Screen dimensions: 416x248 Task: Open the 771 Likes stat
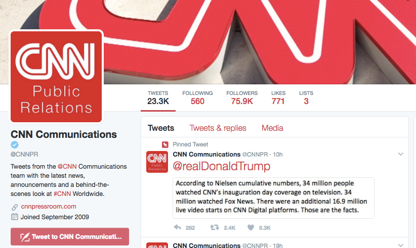(278, 97)
